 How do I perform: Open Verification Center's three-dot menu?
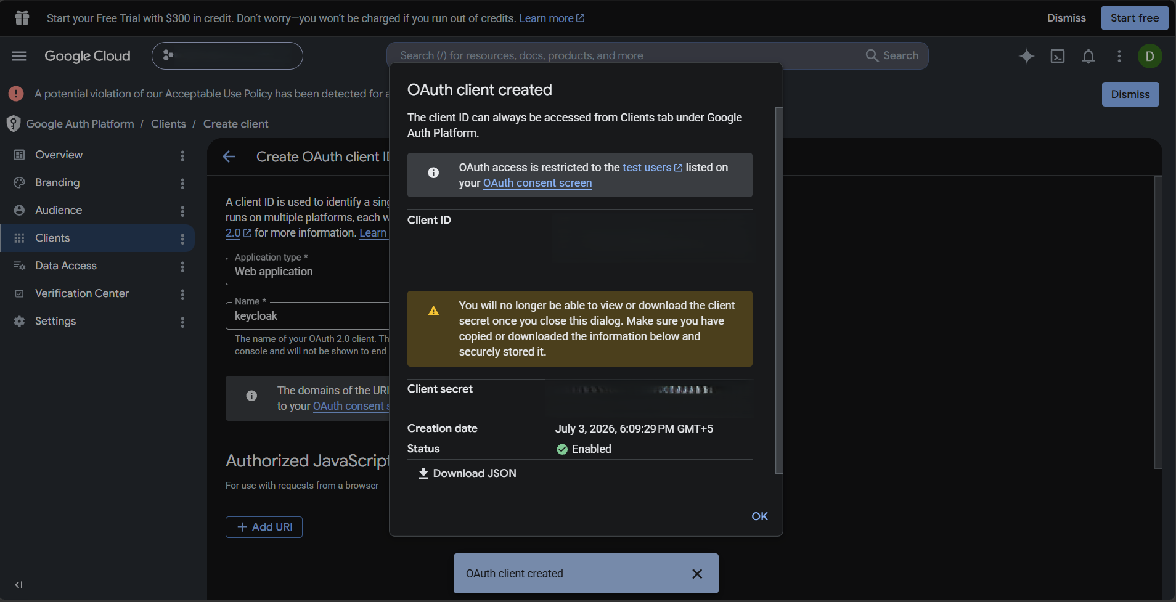tap(182, 295)
